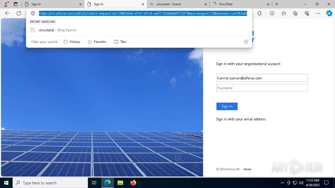This screenshot has width=335, height=188.
Task: Open the volume tray icon
Action: tap(301, 183)
